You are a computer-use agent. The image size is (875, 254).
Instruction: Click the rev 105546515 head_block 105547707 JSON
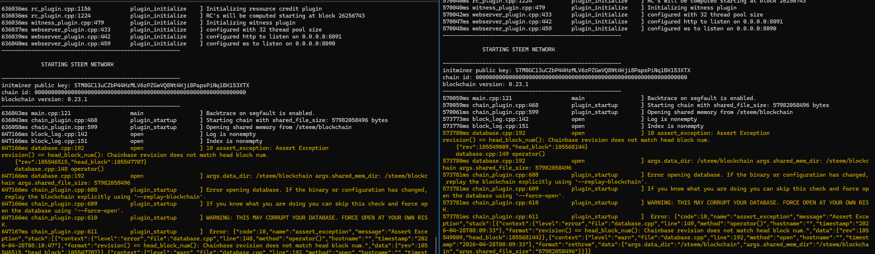(x=81, y=162)
